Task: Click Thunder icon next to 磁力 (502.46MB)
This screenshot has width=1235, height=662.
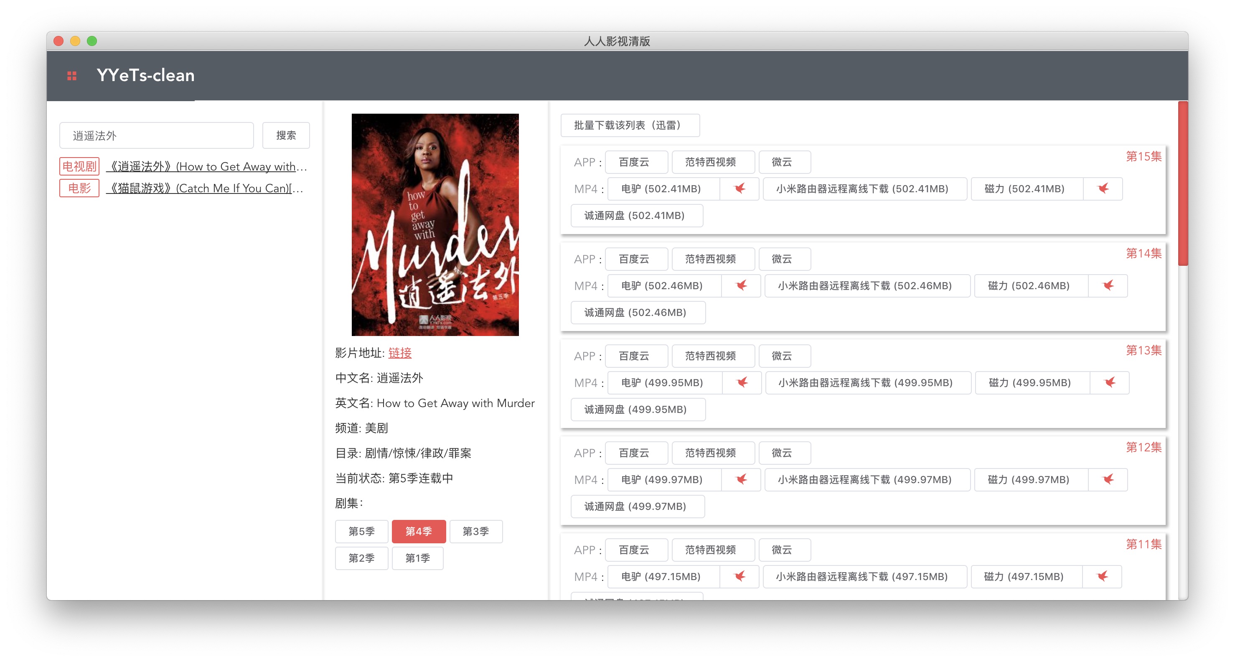Action: pos(1108,285)
